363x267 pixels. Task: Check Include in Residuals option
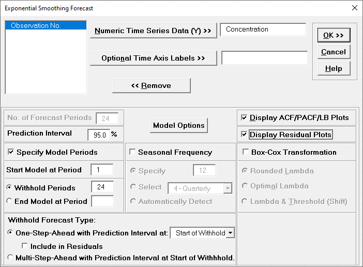(x=24, y=246)
